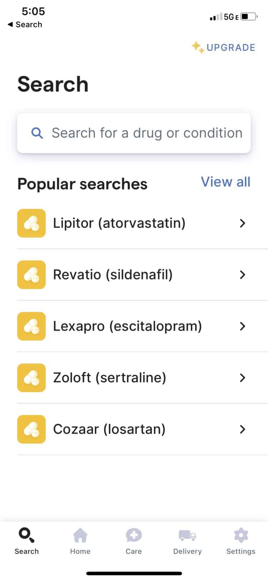Screen dimensions: 268x581
Task: Tap the Zoloft pill icon
Action: click(31, 378)
